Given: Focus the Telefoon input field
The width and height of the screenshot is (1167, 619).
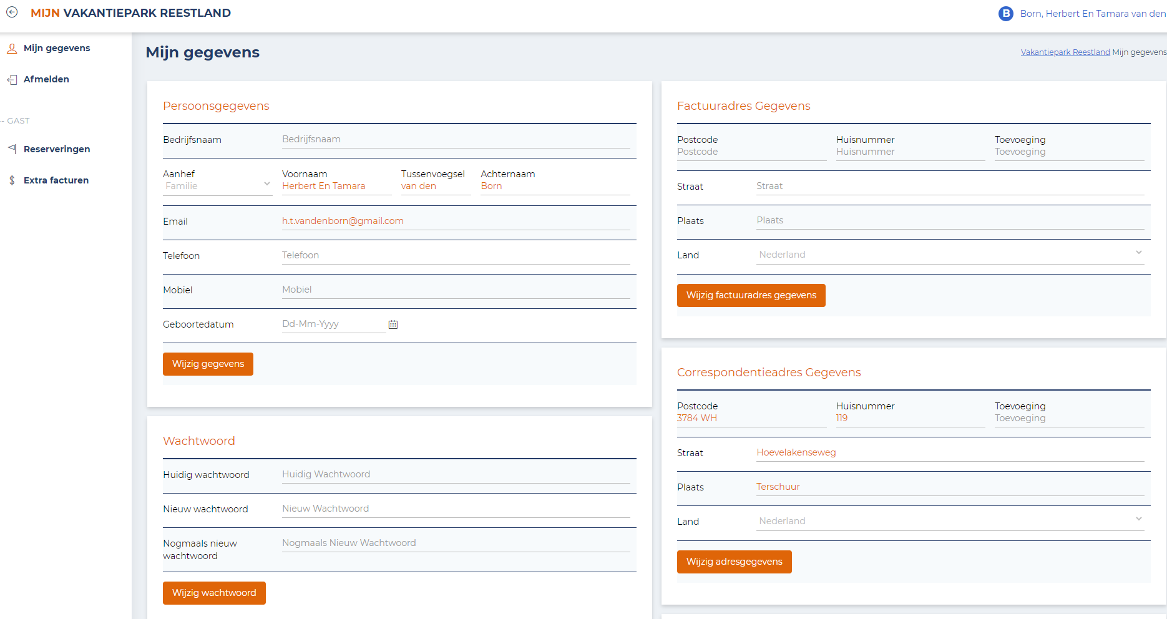Looking at the screenshot, I should (456, 256).
